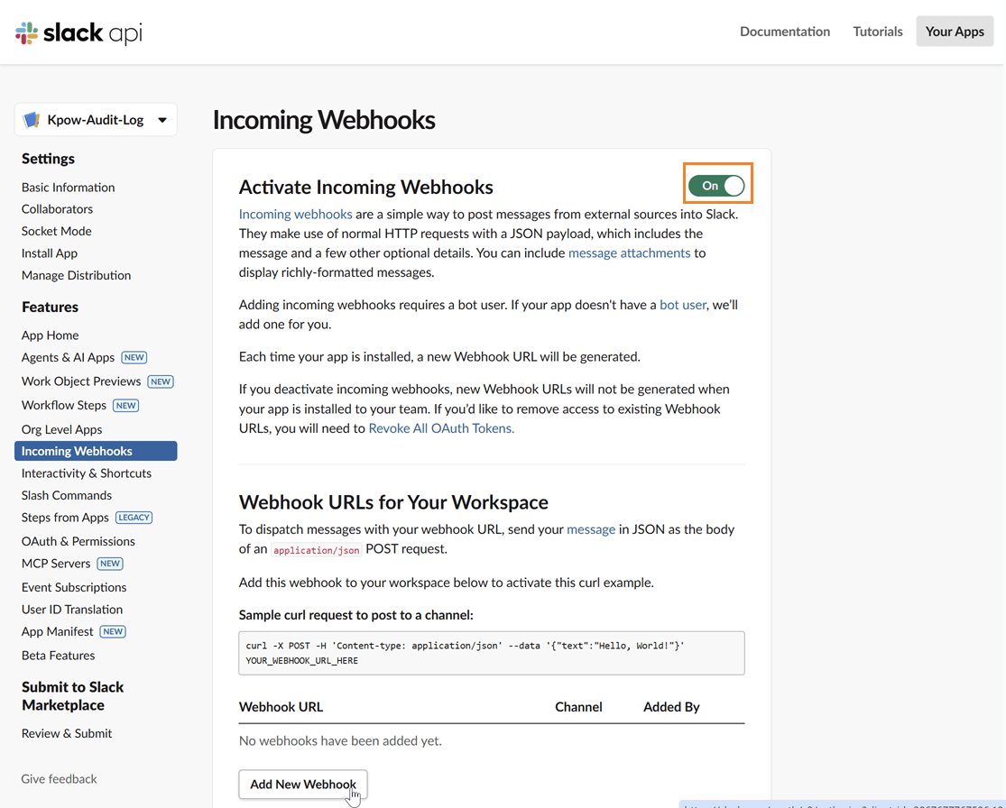Click the Add New Webhook button
The image size is (1006, 808).
tap(303, 785)
